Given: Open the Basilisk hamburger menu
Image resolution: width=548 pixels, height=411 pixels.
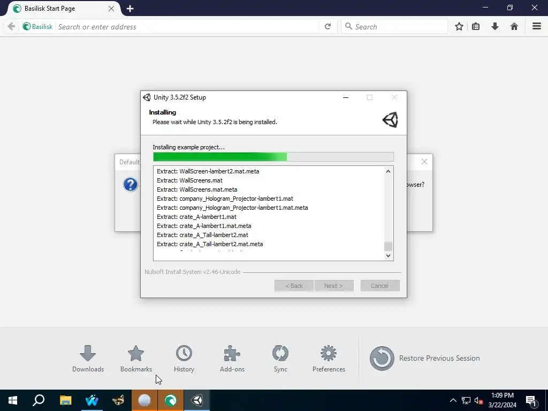Looking at the screenshot, I should (537, 27).
